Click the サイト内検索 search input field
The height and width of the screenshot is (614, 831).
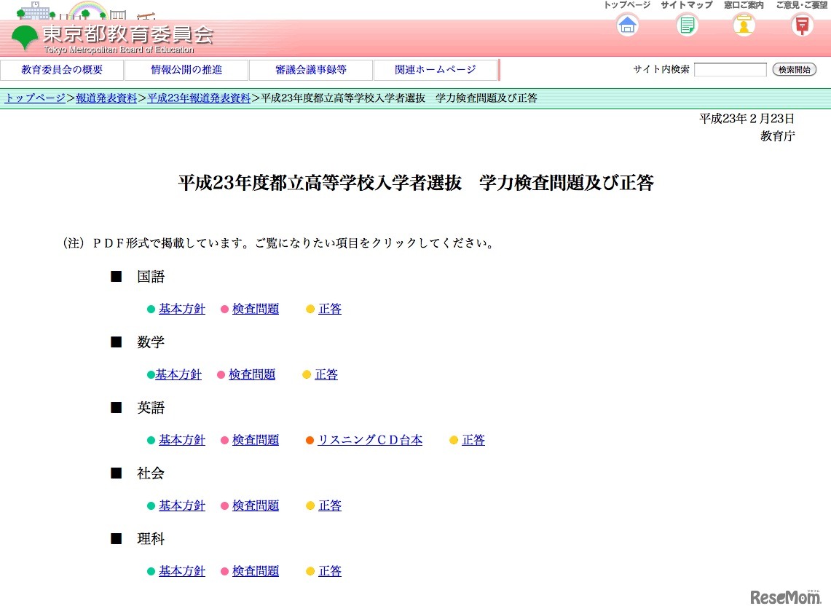[729, 69]
